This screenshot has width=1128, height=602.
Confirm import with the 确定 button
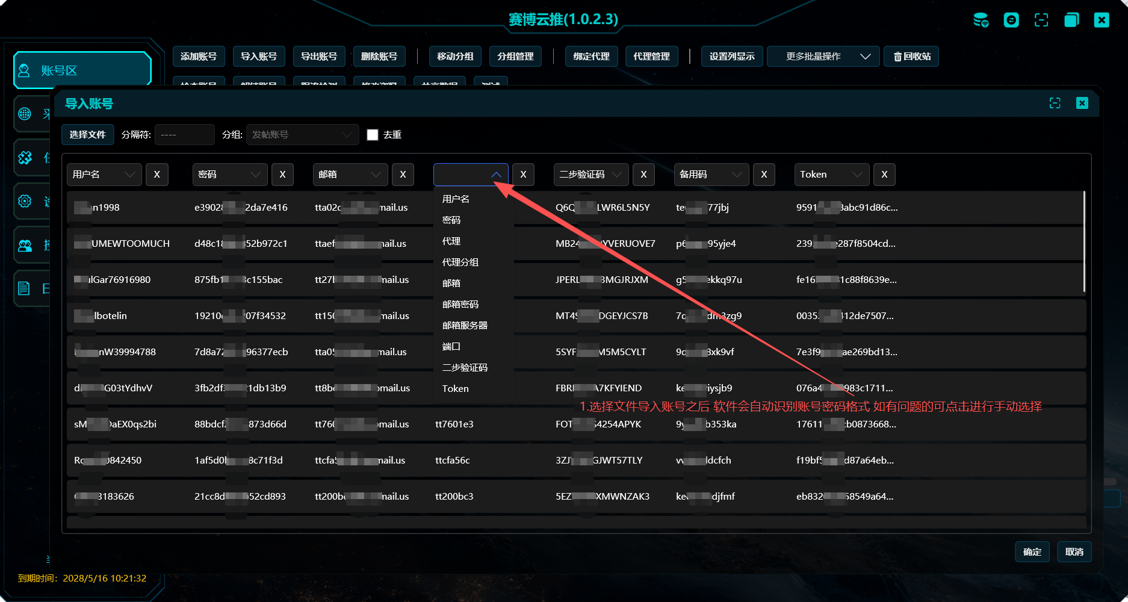point(1032,552)
